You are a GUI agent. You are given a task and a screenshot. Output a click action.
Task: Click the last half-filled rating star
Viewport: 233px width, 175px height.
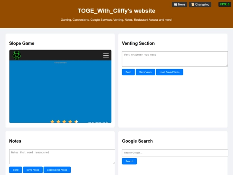(76, 121)
